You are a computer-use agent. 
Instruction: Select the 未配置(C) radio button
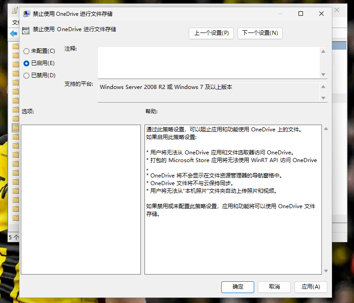[39, 51]
